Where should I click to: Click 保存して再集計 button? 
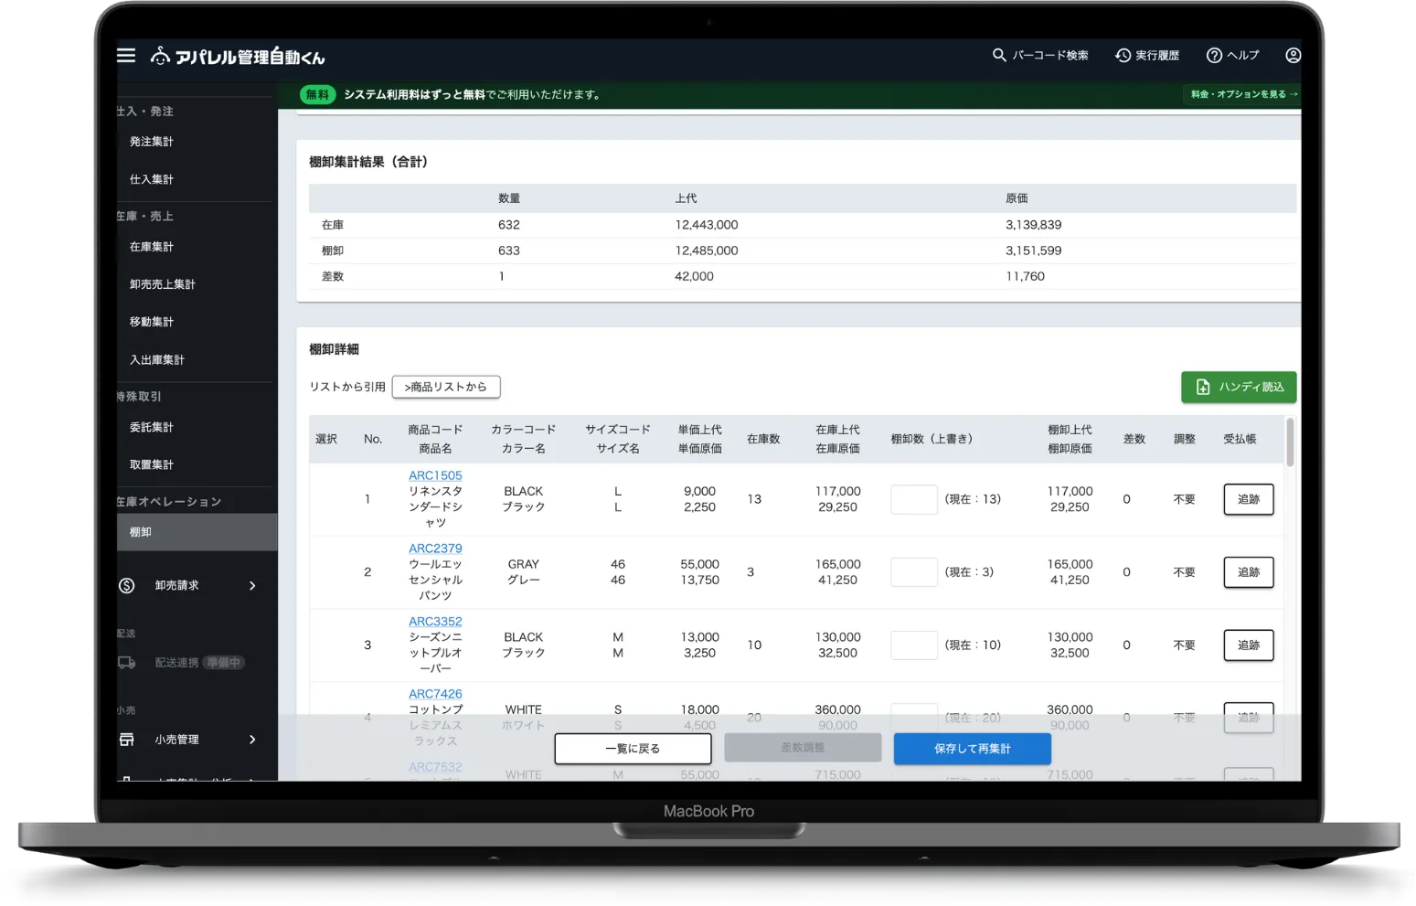972,749
